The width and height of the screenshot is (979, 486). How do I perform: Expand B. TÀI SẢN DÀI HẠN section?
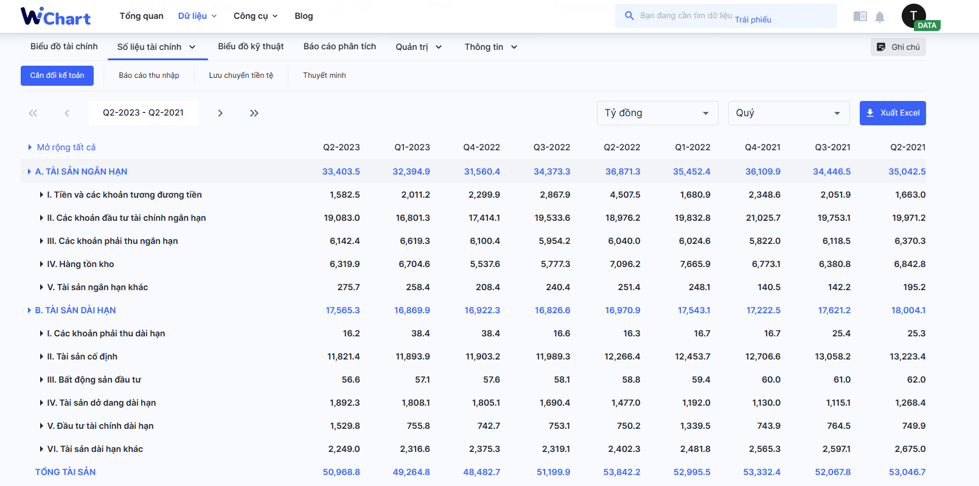pos(29,310)
